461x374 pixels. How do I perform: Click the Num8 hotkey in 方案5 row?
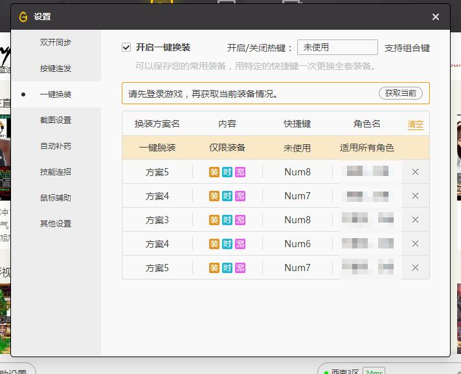point(297,172)
